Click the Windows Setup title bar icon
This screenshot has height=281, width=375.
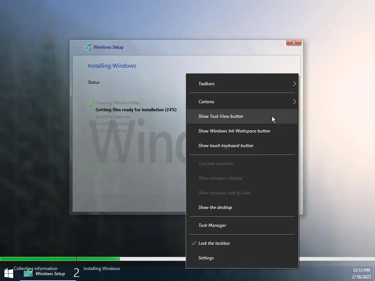89,47
